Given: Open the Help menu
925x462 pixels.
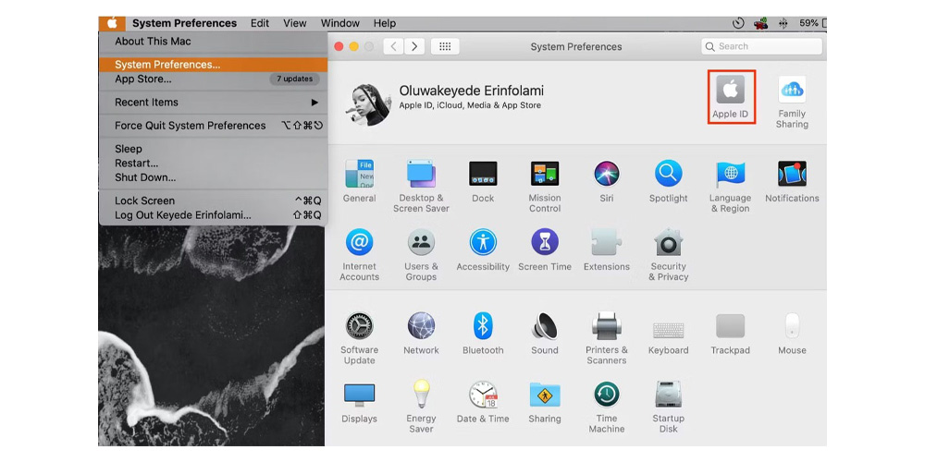Looking at the screenshot, I should (x=385, y=23).
